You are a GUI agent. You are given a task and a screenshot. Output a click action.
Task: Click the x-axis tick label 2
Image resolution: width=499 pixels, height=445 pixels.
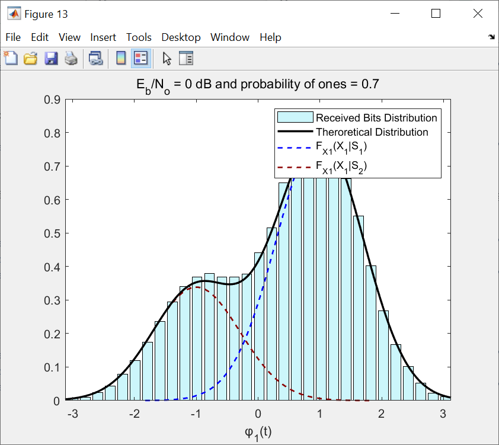point(381,414)
